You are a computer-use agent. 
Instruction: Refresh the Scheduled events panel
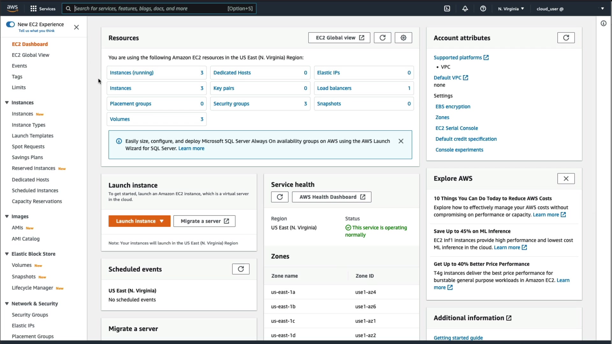pyautogui.click(x=241, y=269)
